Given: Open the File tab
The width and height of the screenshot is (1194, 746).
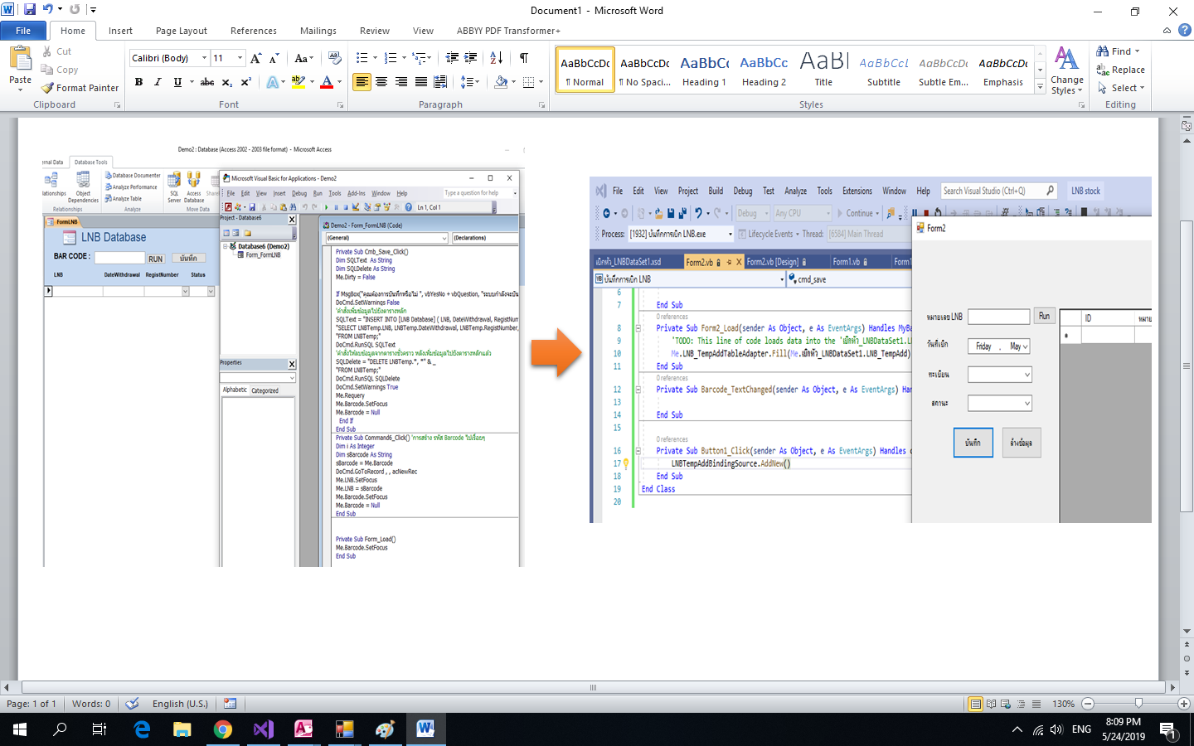Looking at the screenshot, I should [23, 31].
